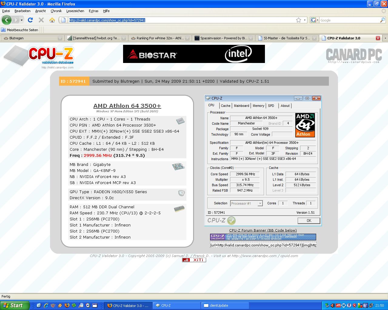Switch to the SPD tab in CPU-Z
The height and width of the screenshot is (310, 388).
tap(271, 106)
